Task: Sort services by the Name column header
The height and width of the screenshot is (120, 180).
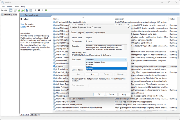Action: coord(56,19)
